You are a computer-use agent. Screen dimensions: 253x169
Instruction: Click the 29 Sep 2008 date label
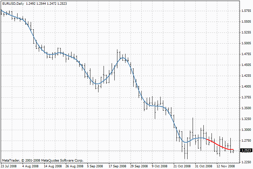(x=139, y=166)
